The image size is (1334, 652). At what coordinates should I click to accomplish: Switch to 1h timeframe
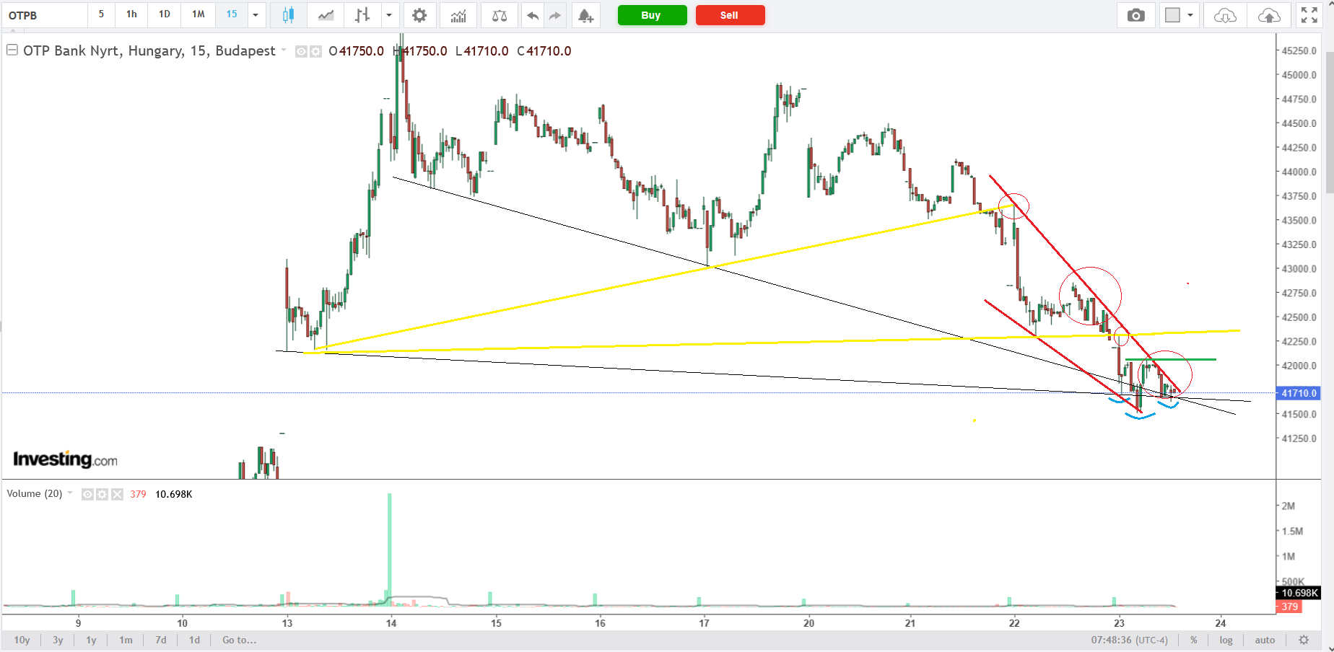(131, 14)
